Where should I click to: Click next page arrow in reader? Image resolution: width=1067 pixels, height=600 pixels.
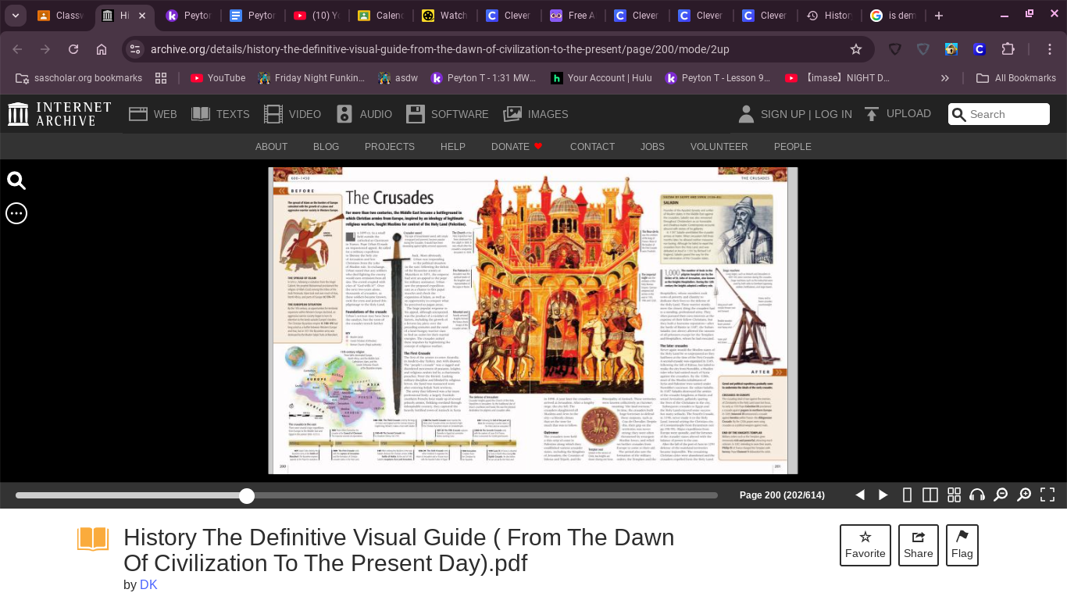tap(883, 495)
